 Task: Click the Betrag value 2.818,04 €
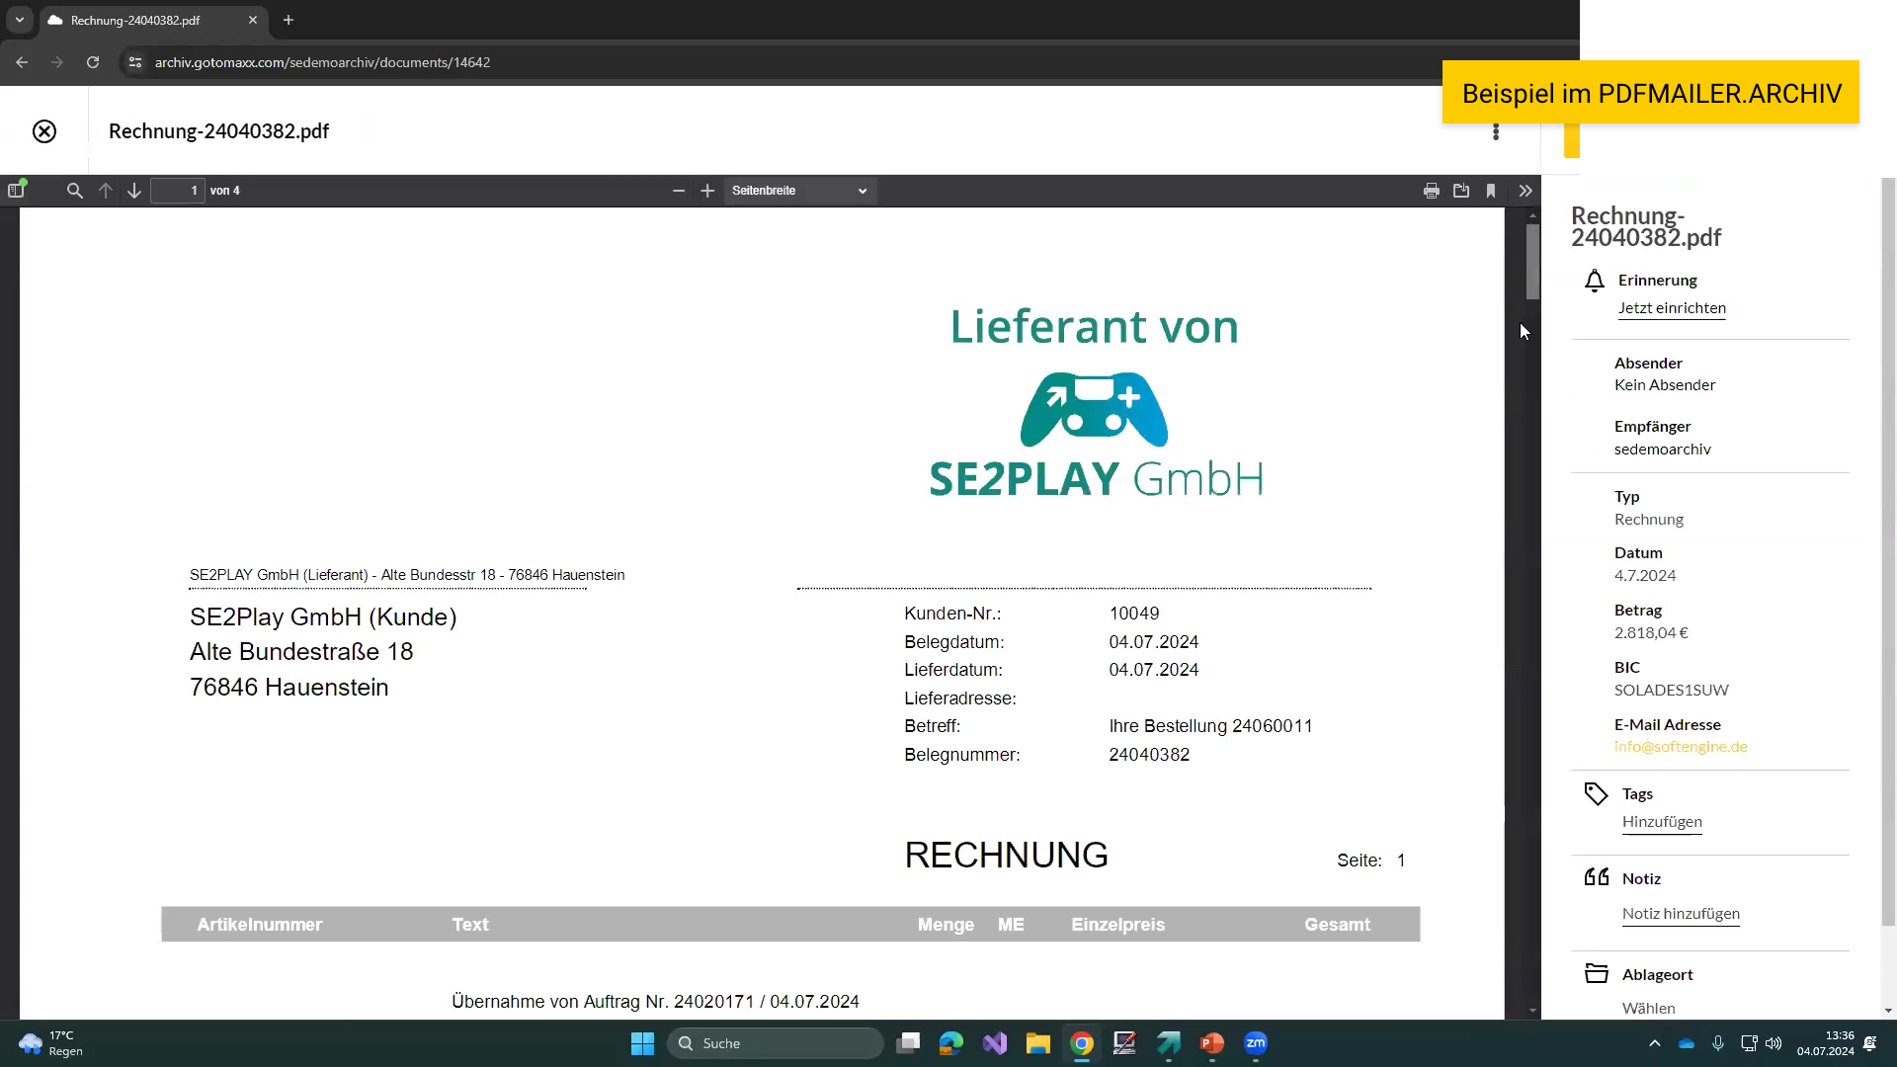1651,633
